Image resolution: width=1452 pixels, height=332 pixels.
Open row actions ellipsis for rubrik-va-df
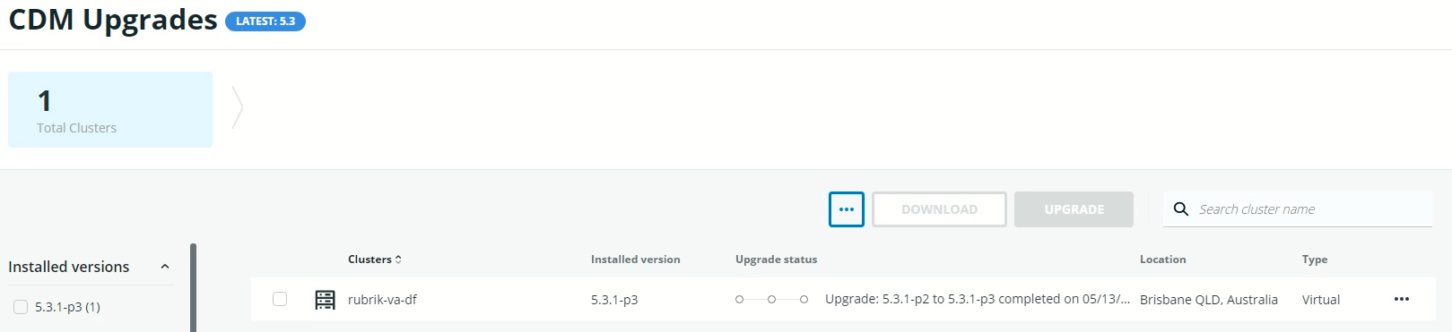pos(1401,299)
